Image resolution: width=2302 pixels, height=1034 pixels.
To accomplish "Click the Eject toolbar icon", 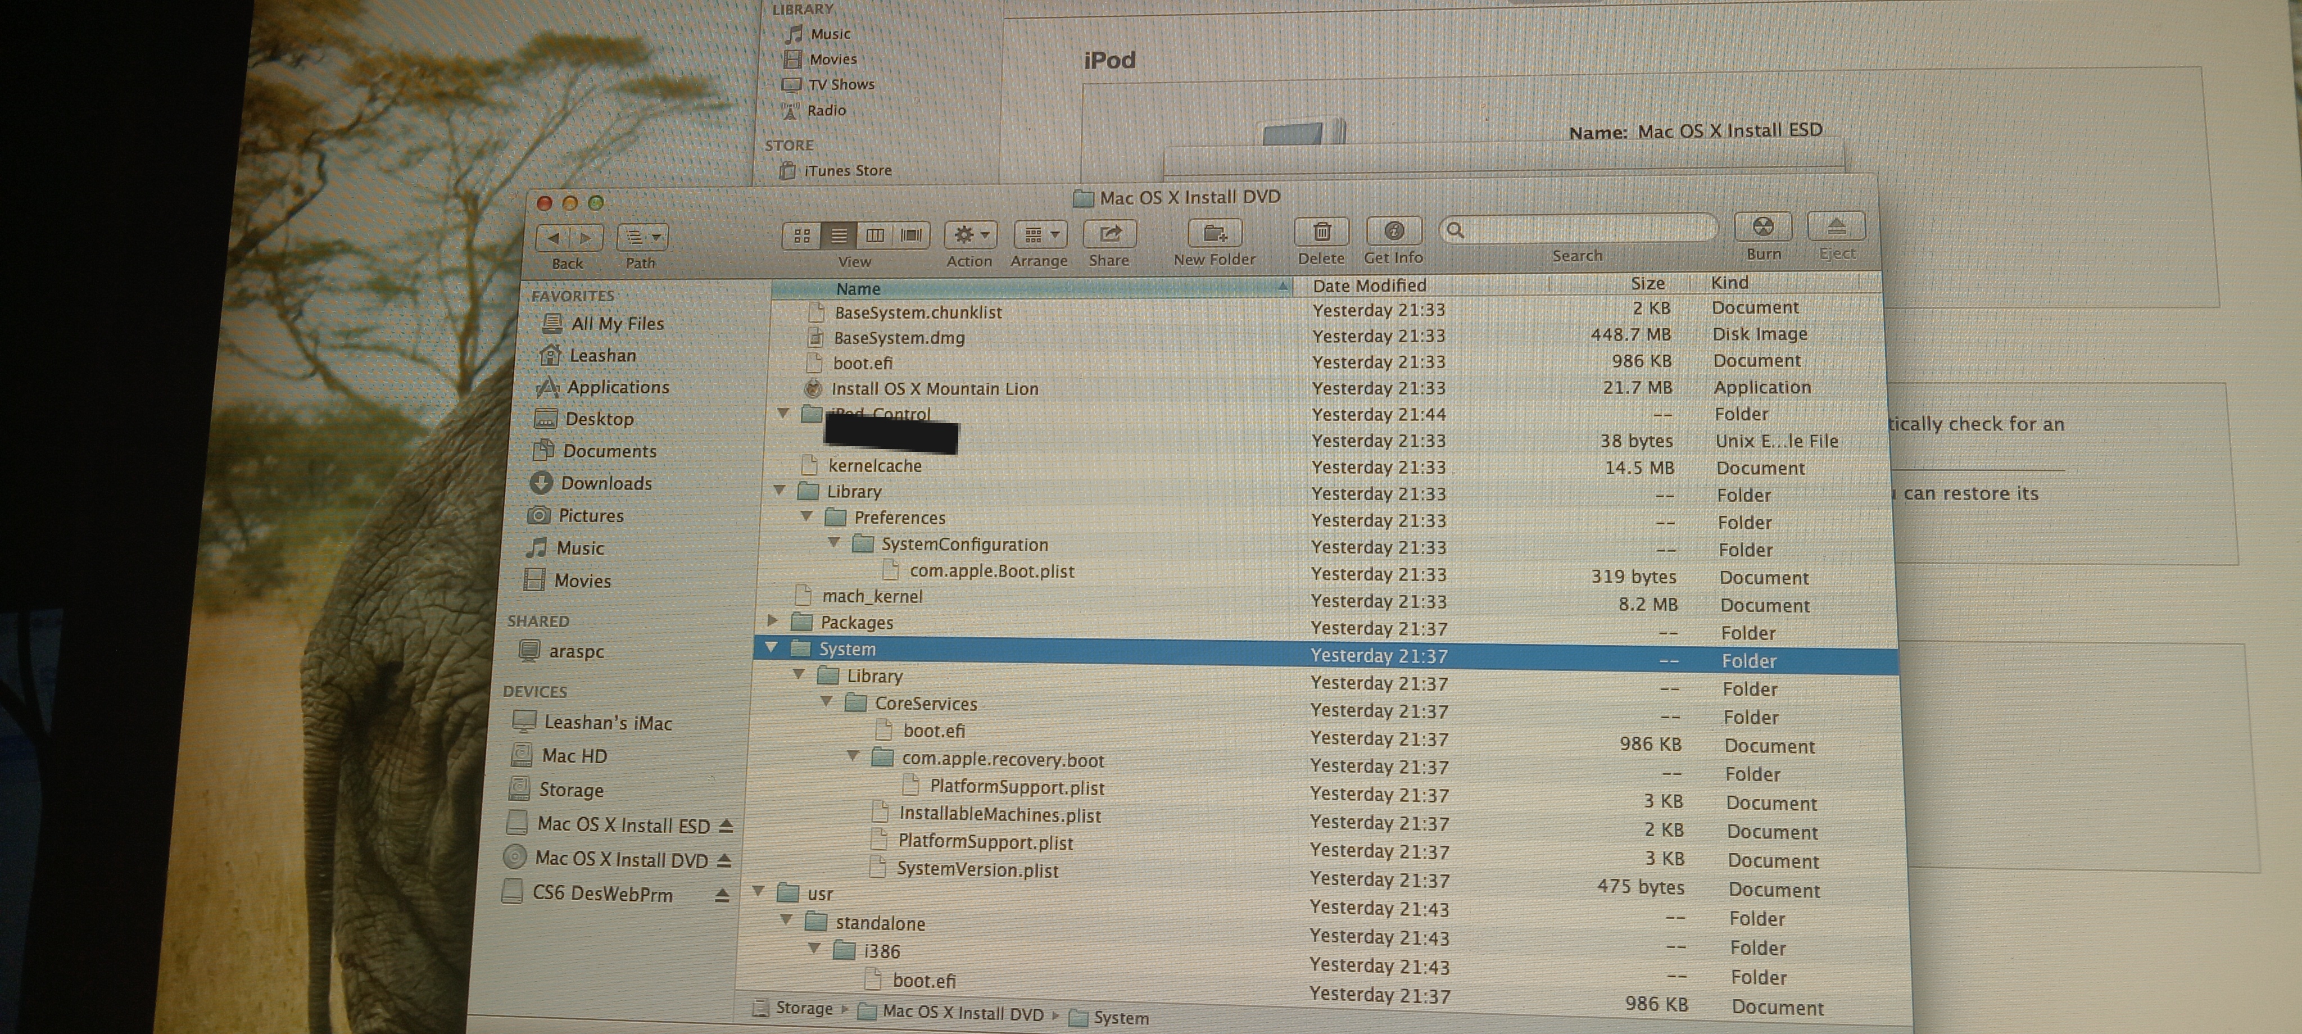I will [1836, 226].
